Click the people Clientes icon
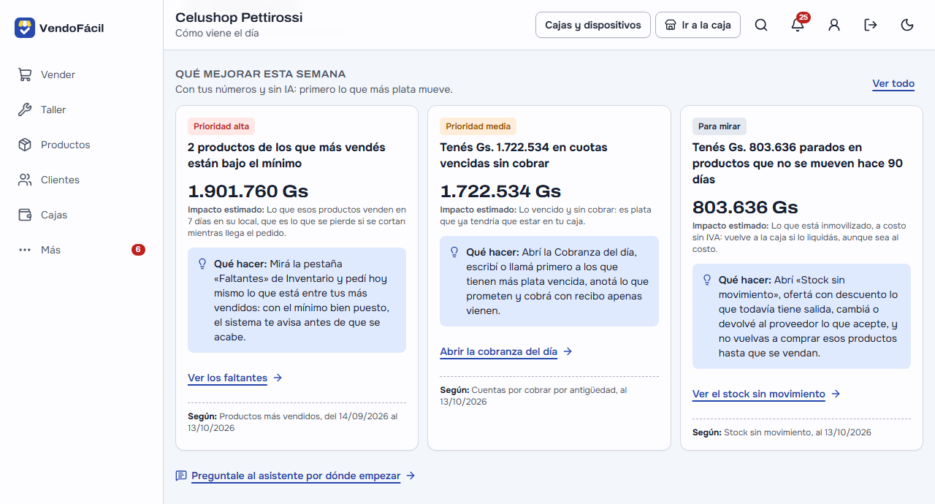Screen dimensions: 935x504 click(x=25, y=180)
